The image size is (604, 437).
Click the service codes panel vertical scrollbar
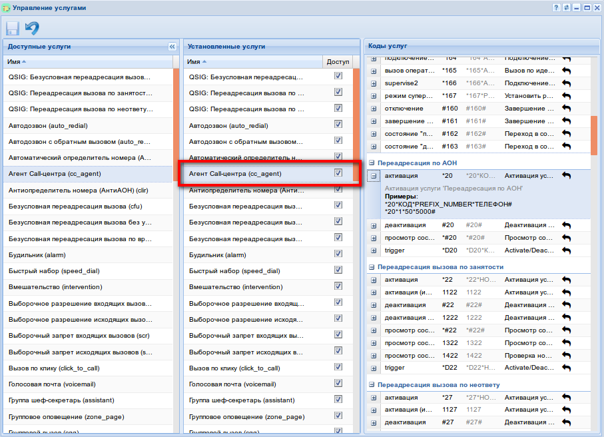tap(594, 137)
